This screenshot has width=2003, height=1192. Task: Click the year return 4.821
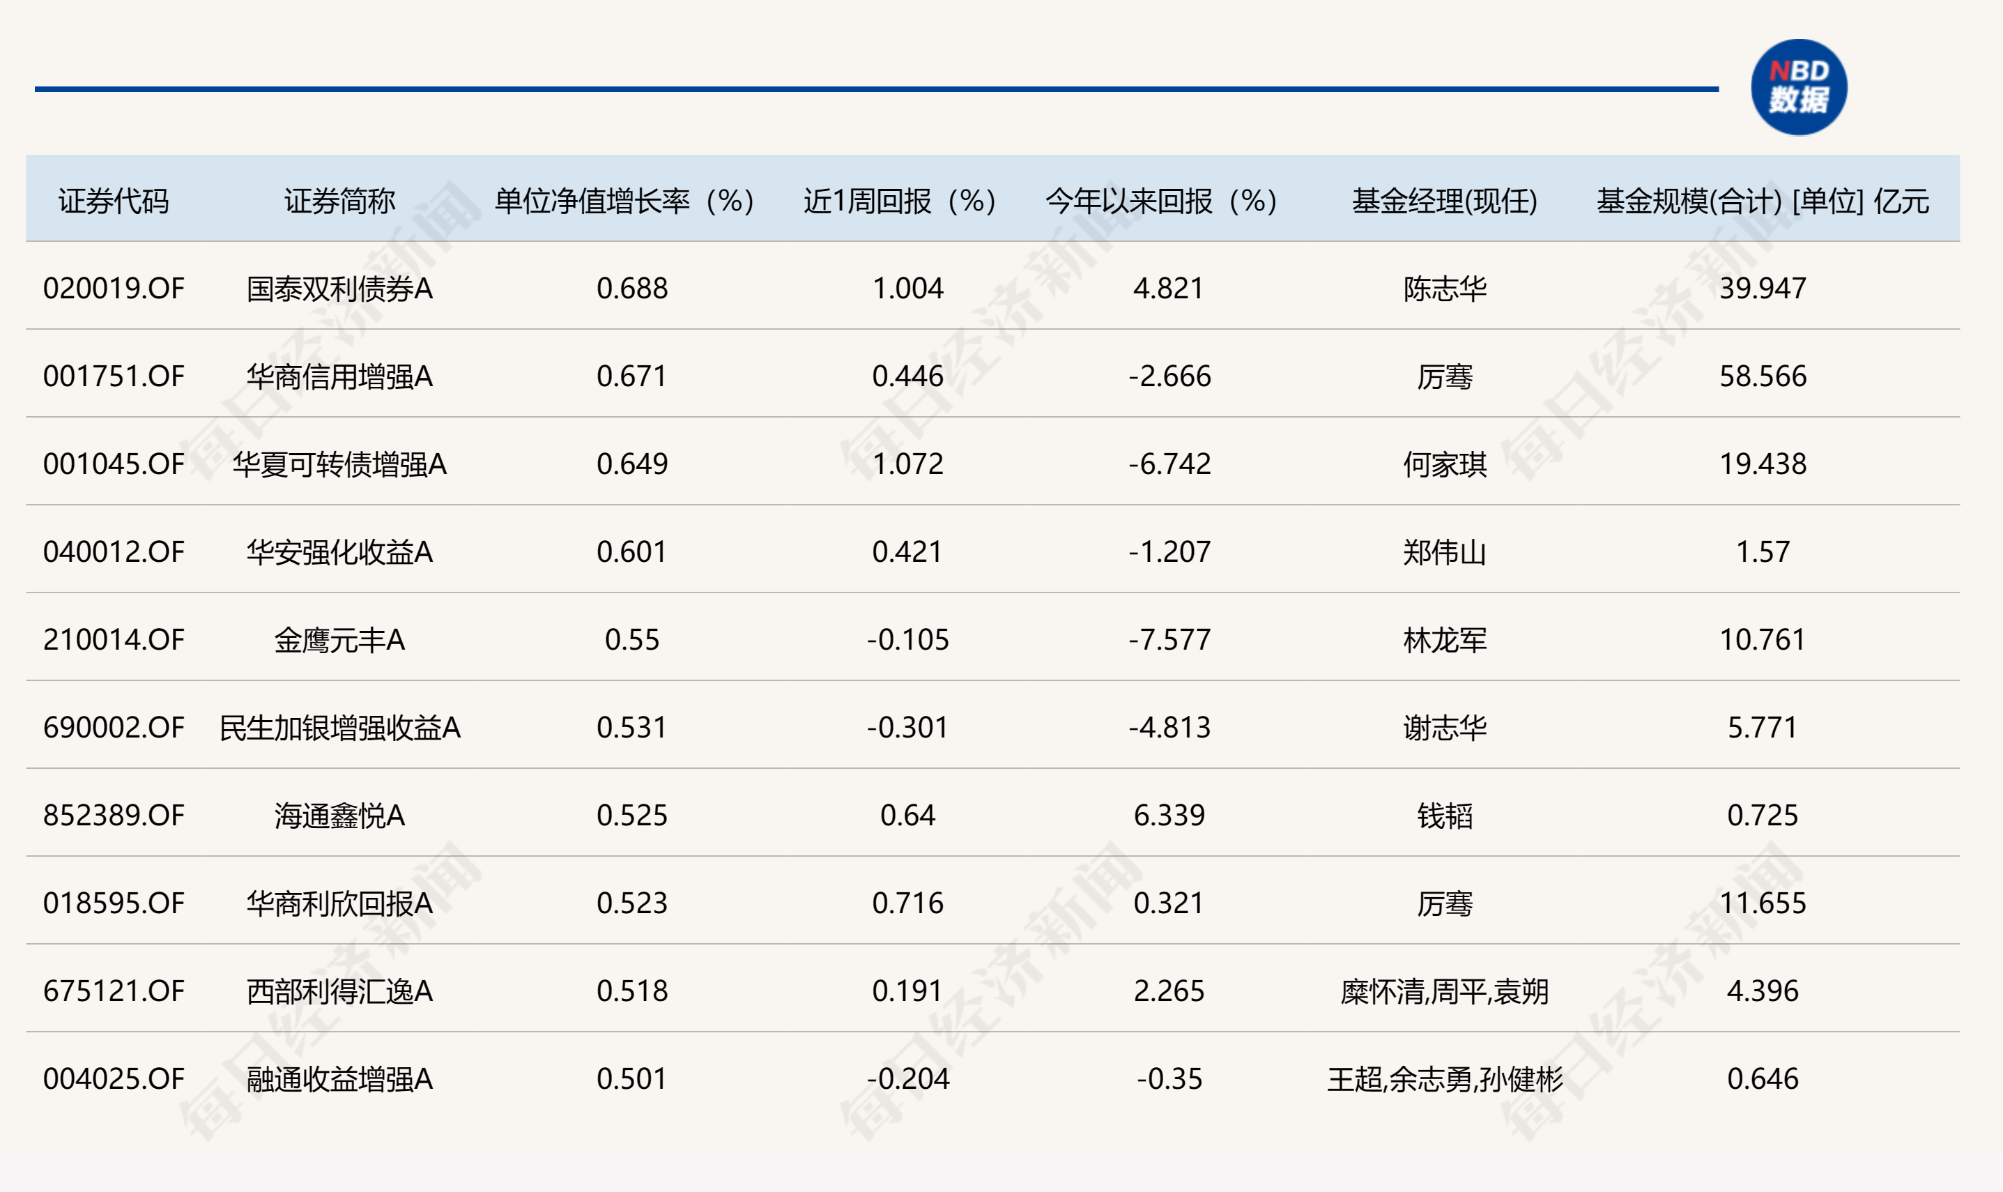tap(1169, 289)
